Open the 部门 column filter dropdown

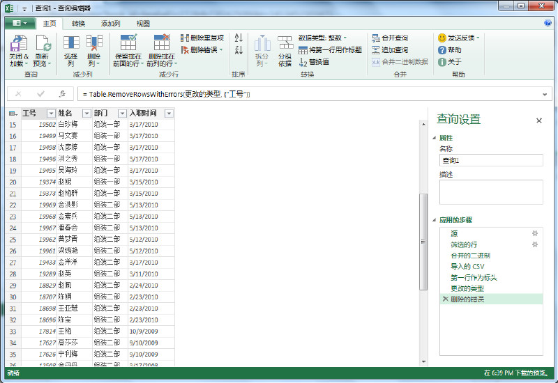[122, 114]
